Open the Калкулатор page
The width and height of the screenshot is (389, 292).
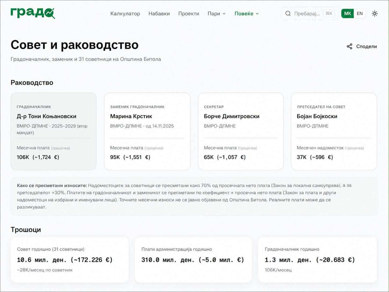click(x=125, y=13)
